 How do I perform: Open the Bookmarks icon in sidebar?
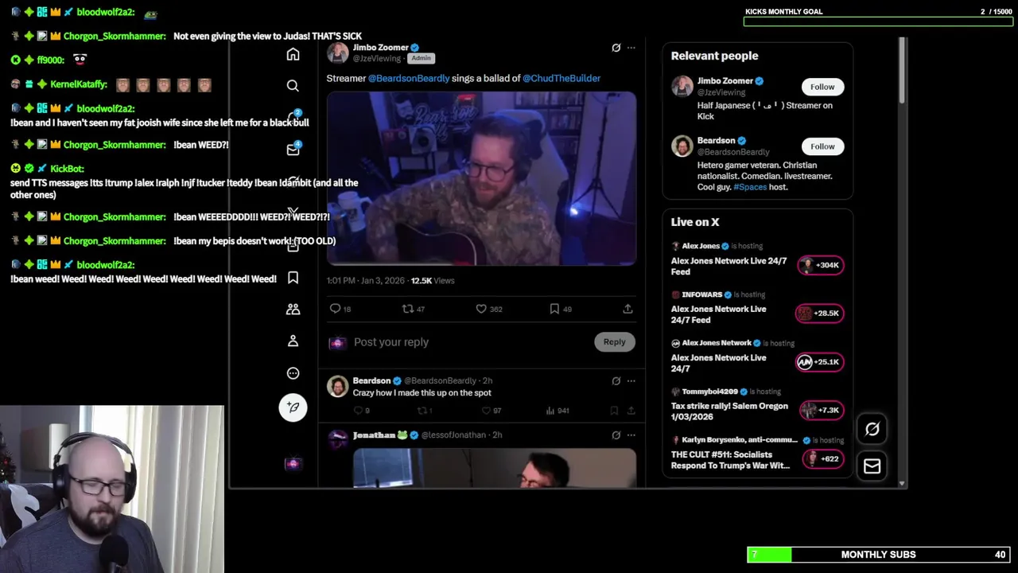293,277
